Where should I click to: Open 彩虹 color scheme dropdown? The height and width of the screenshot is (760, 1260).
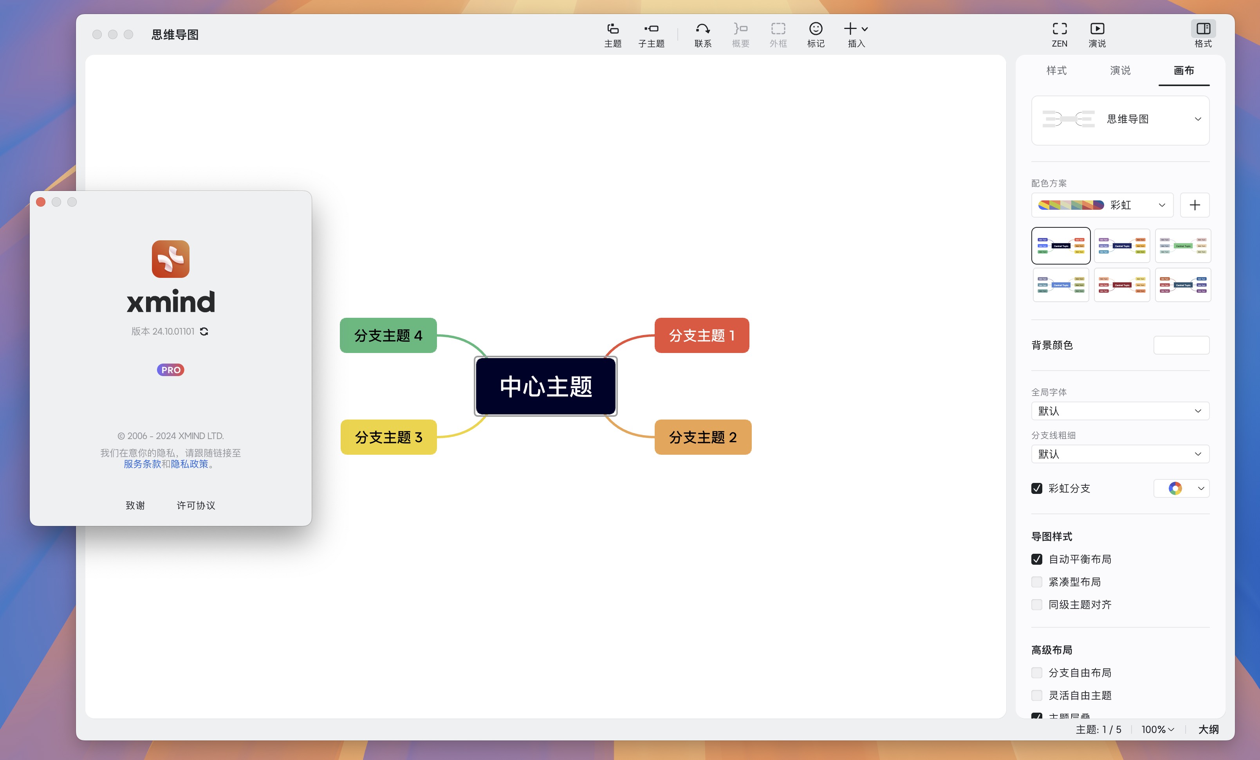pos(1102,205)
